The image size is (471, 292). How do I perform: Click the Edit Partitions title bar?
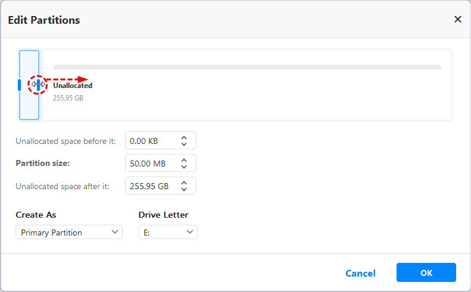click(226, 20)
